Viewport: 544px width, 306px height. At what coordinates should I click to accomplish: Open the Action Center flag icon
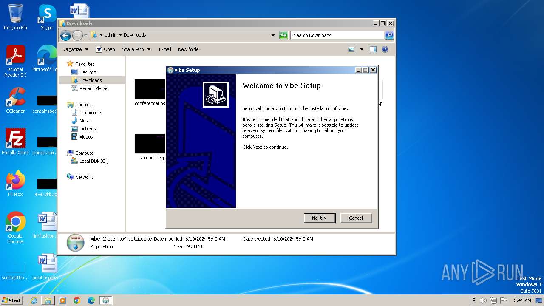pyautogui.click(x=504, y=300)
